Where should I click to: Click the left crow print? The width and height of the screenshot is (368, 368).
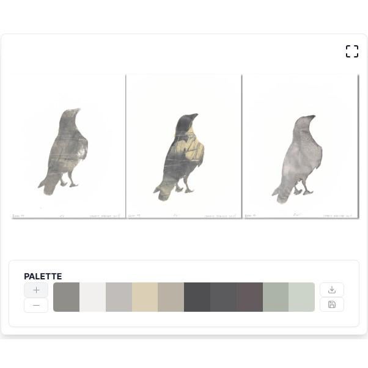tap(68, 146)
